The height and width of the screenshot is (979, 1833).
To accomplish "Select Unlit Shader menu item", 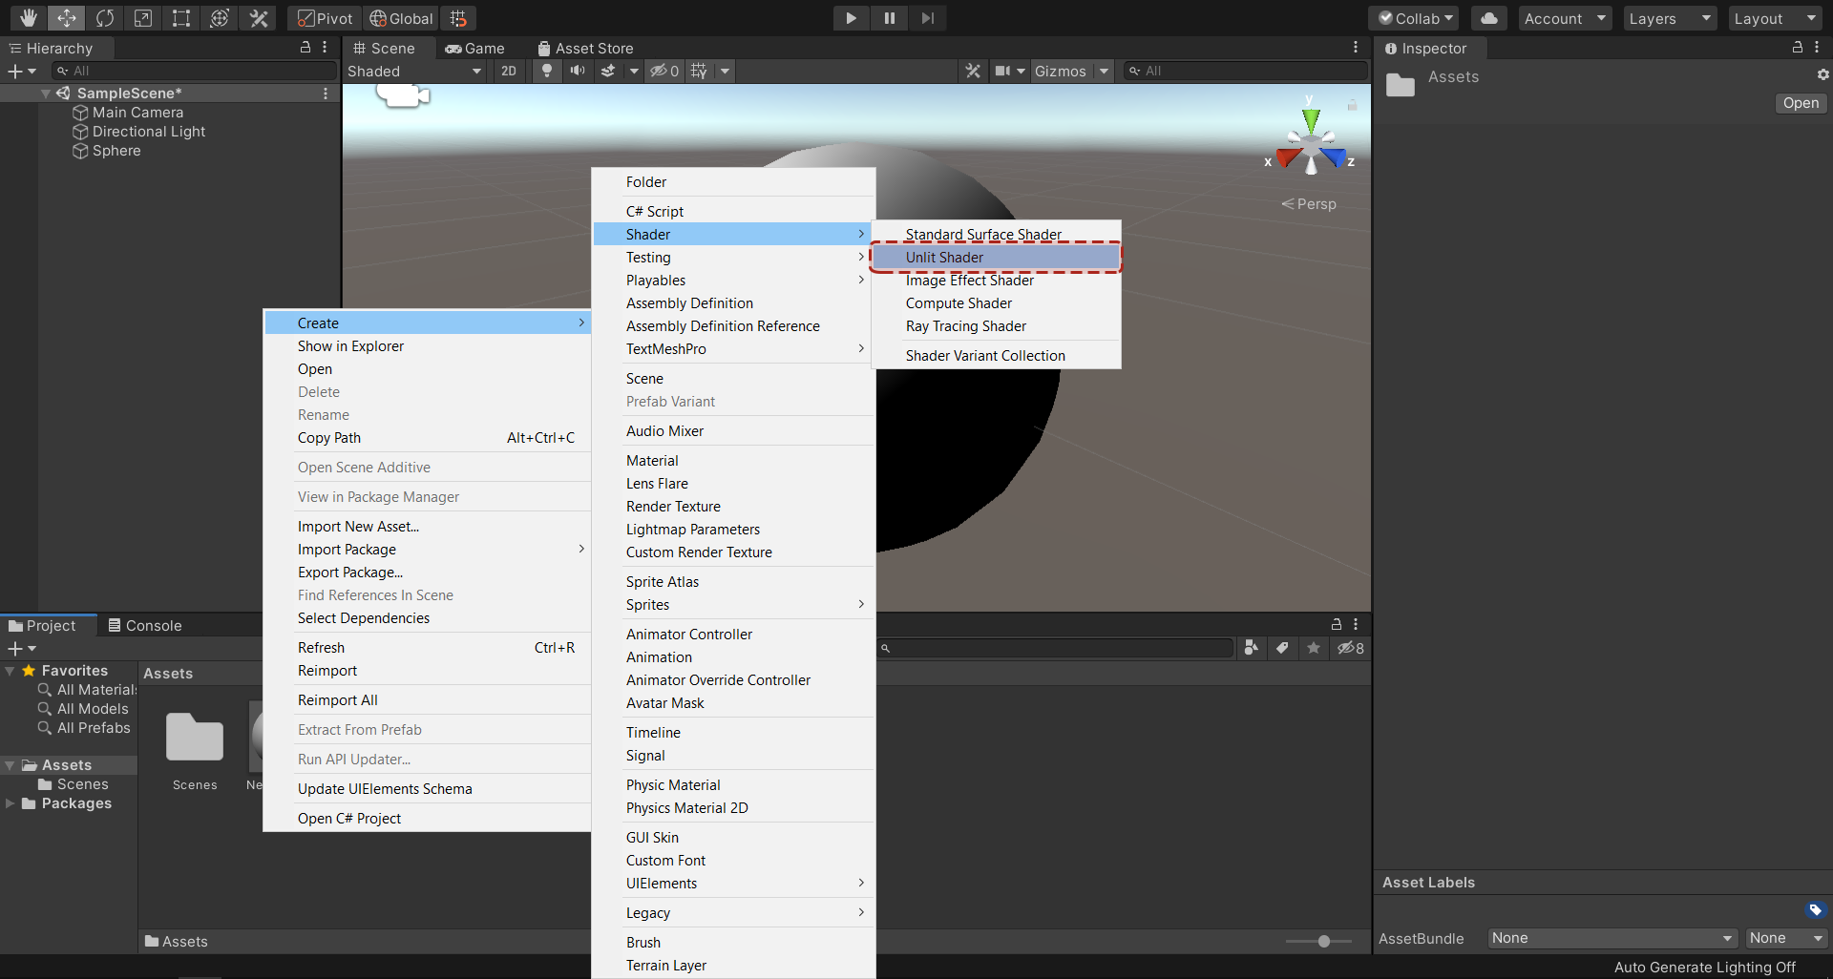I will pyautogui.click(x=996, y=258).
